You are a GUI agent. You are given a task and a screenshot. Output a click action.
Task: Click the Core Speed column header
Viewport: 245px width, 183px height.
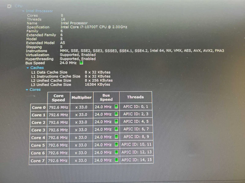point(58,98)
